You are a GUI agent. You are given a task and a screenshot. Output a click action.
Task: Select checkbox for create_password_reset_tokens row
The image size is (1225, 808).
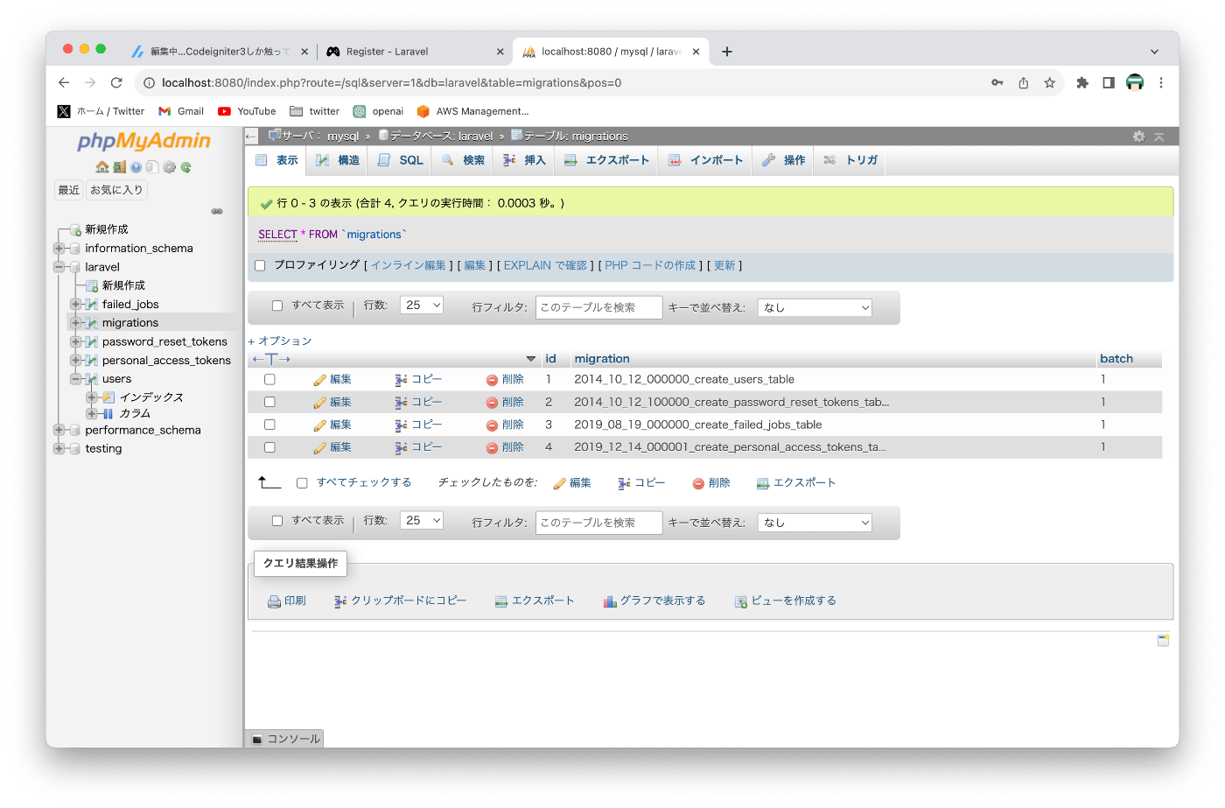pos(269,403)
